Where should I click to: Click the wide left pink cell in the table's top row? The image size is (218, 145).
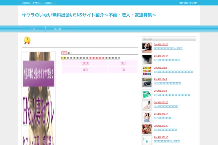[85, 63]
